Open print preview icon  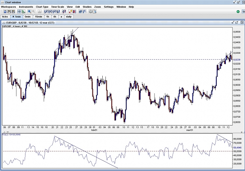(x=95, y=11)
